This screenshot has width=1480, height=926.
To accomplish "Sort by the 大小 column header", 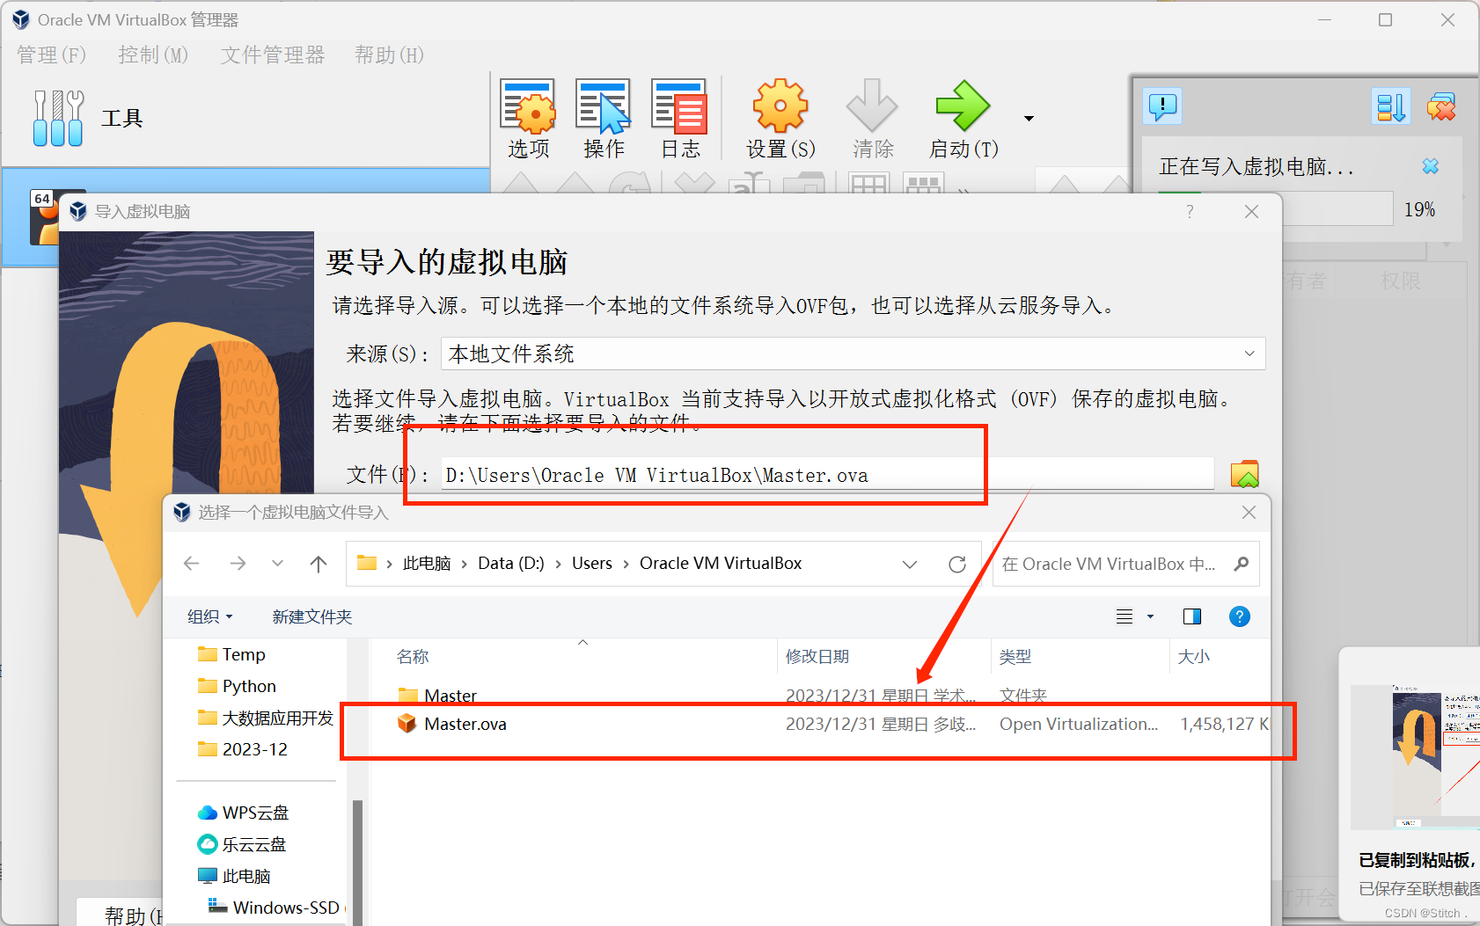I will (x=1220, y=656).
